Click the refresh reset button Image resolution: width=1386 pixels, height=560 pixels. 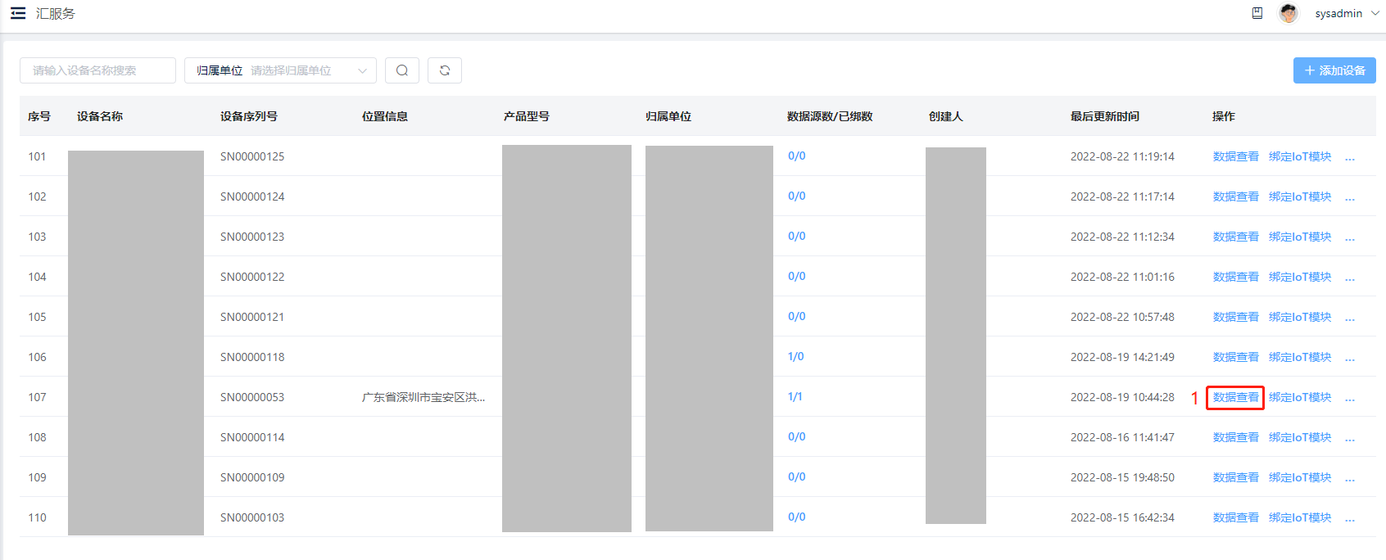[445, 70]
